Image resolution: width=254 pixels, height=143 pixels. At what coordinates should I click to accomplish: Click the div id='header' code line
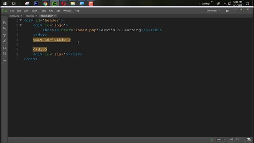[x=43, y=20]
